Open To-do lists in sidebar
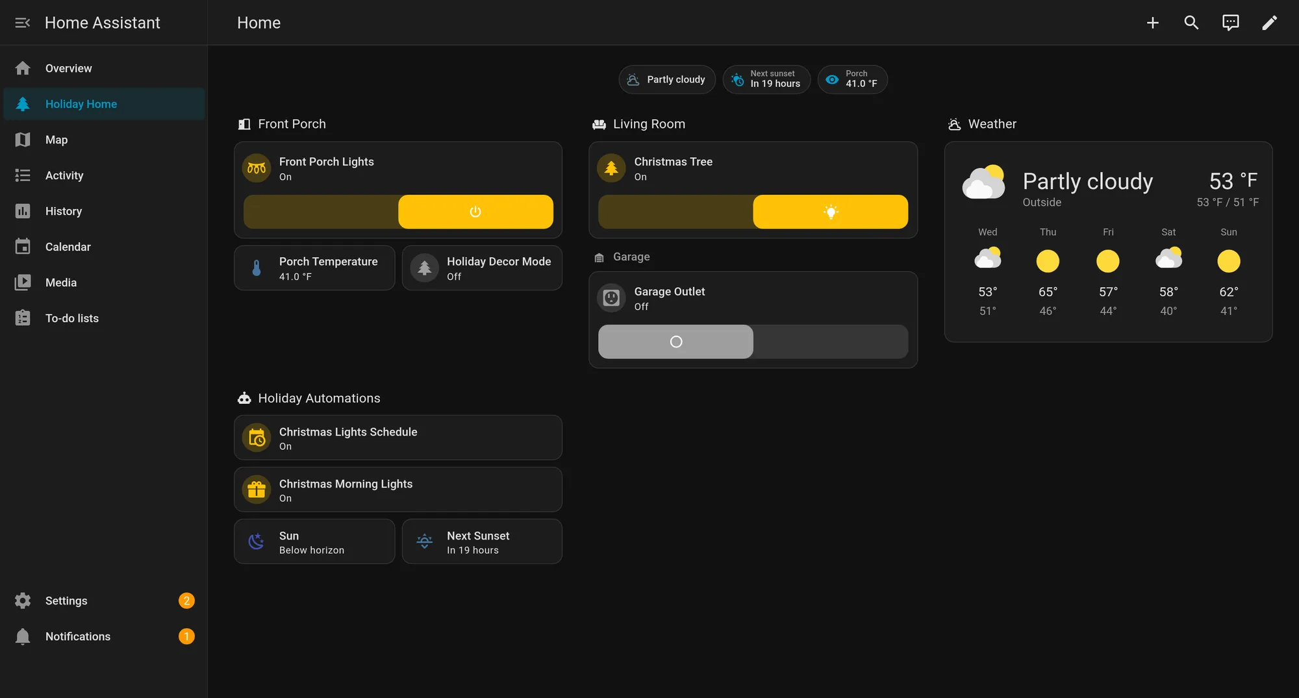Image resolution: width=1299 pixels, height=698 pixels. tap(104, 318)
